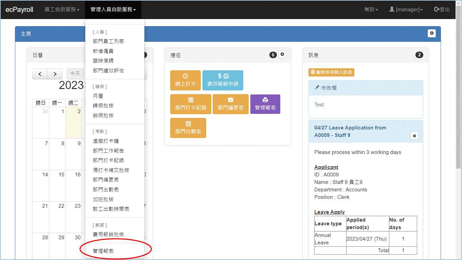This screenshot has height=260, width=462.
Task: Open 部門編更表 shortcut tile
Action: (x=231, y=104)
